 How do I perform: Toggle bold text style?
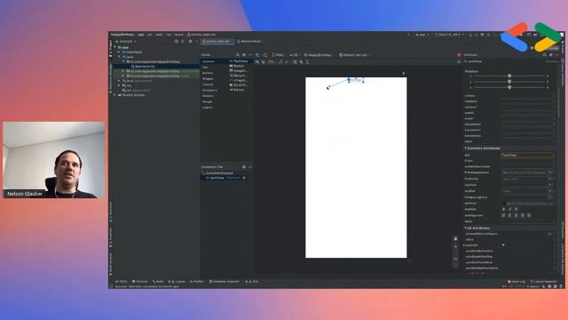tap(504, 210)
